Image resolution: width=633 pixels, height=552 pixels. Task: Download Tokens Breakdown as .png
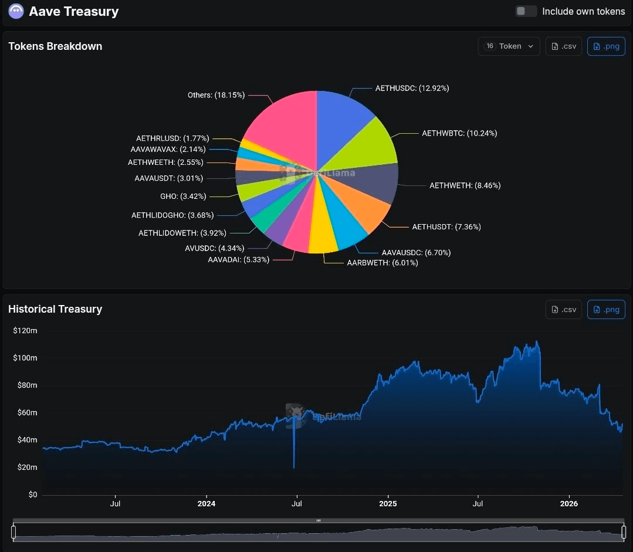coord(606,46)
